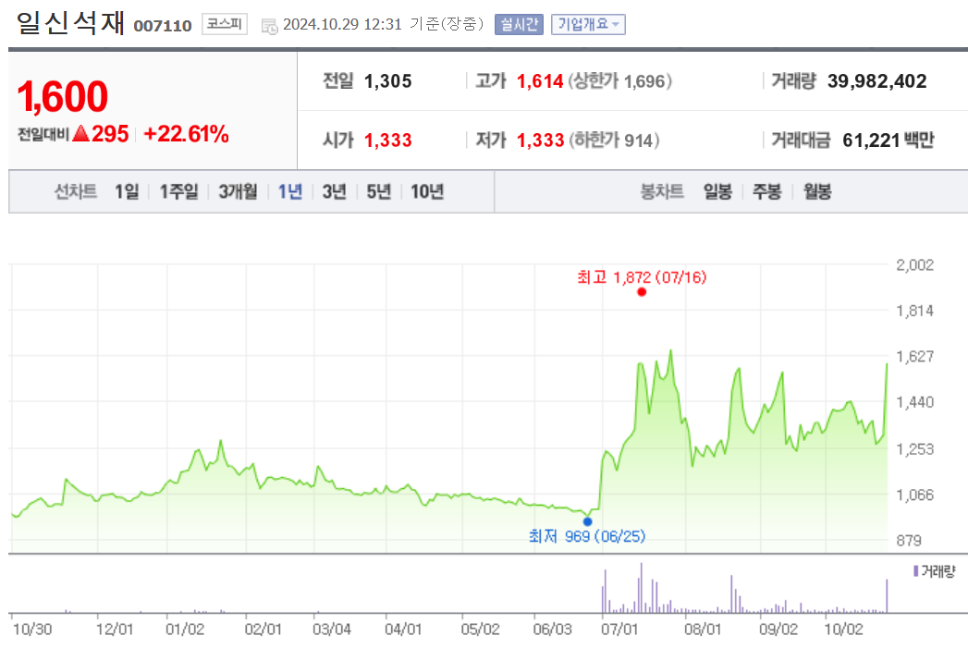968x648 pixels.
Task: Click the 거래대금 value 61,221 백만
Action: (888, 141)
